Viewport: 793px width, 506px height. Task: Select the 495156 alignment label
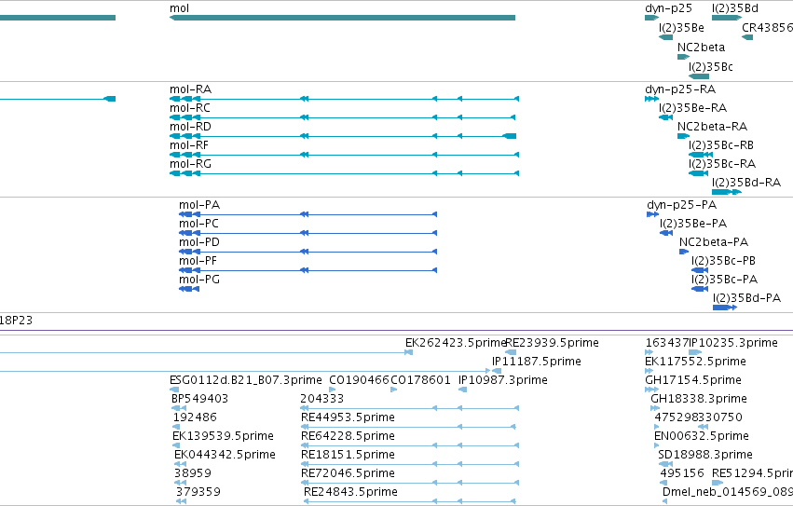click(x=682, y=473)
